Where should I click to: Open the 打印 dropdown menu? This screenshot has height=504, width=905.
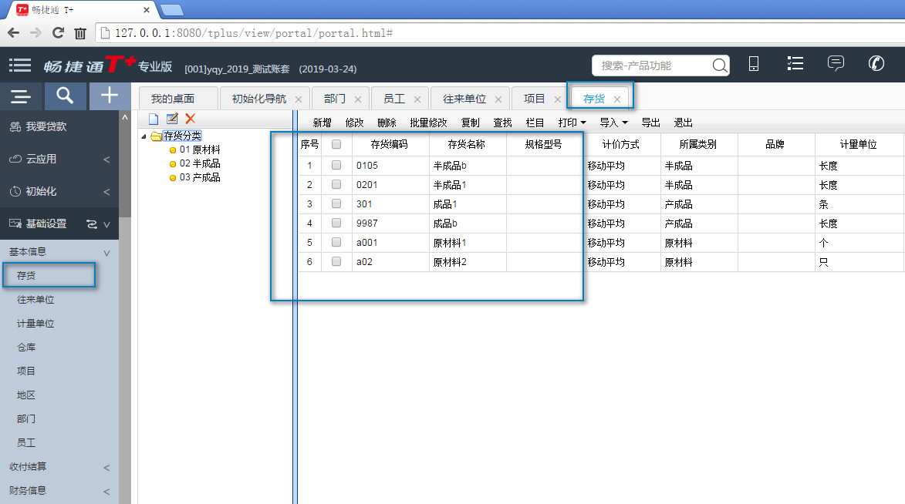coord(572,123)
